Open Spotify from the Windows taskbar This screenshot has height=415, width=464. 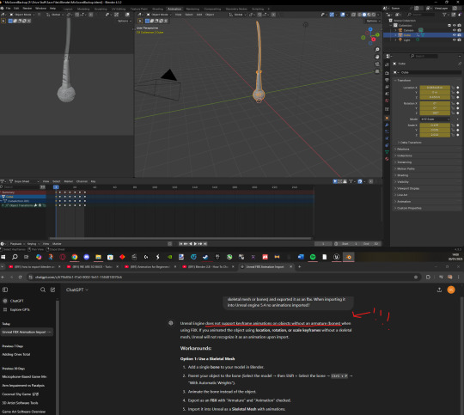point(313,257)
